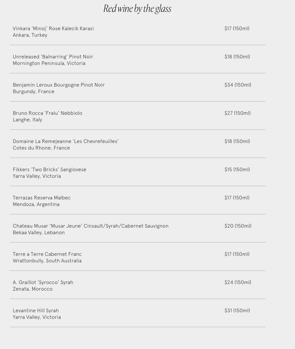
Task: Click Unreleased 'Balnarring' Pinot Noir entry
Action: pos(53,57)
